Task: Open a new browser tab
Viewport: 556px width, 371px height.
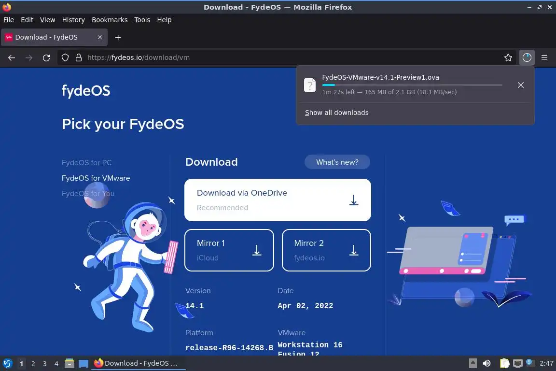Action: (x=118, y=37)
